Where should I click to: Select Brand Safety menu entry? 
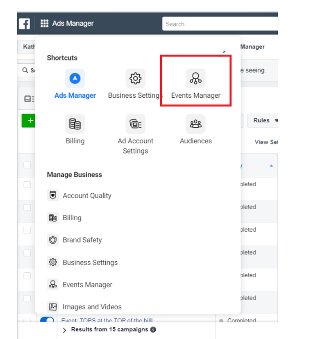point(82,240)
